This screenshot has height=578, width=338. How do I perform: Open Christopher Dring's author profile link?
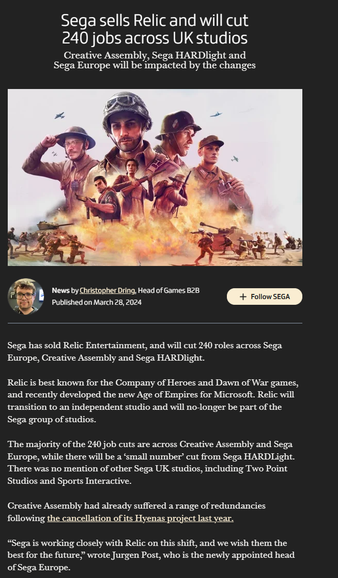(x=107, y=290)
